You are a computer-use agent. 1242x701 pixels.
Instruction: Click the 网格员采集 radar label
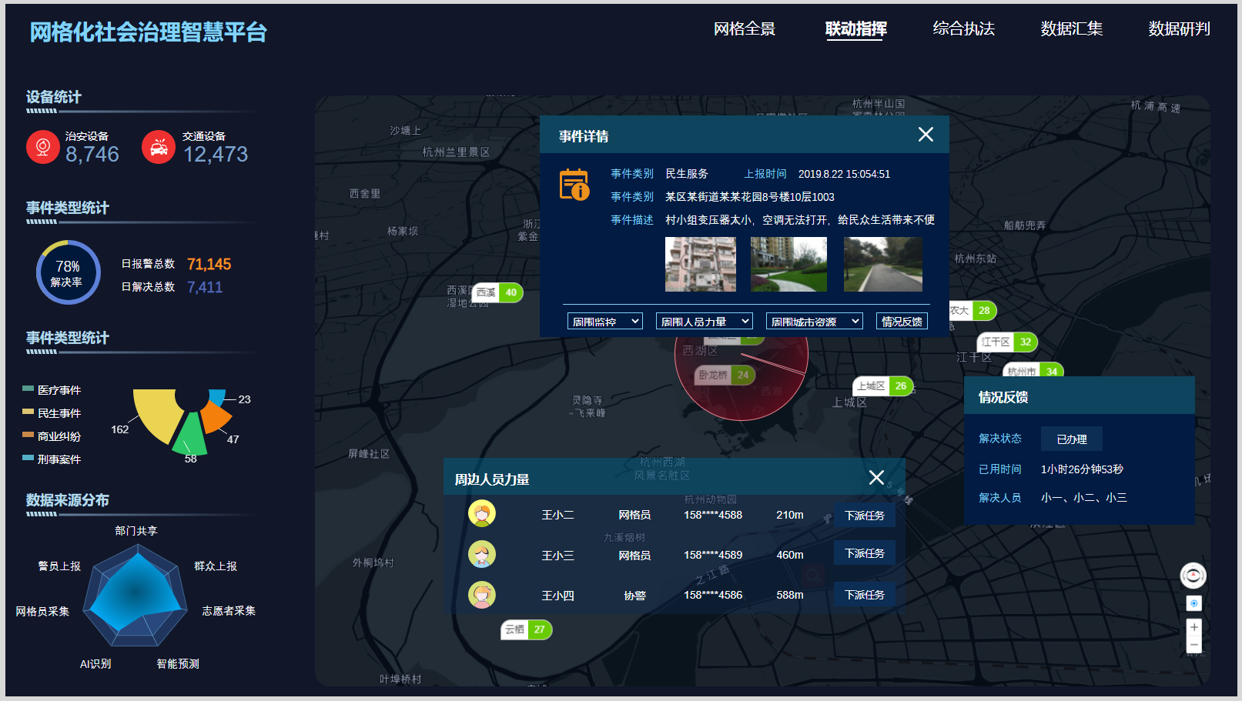tap(42, 612)
